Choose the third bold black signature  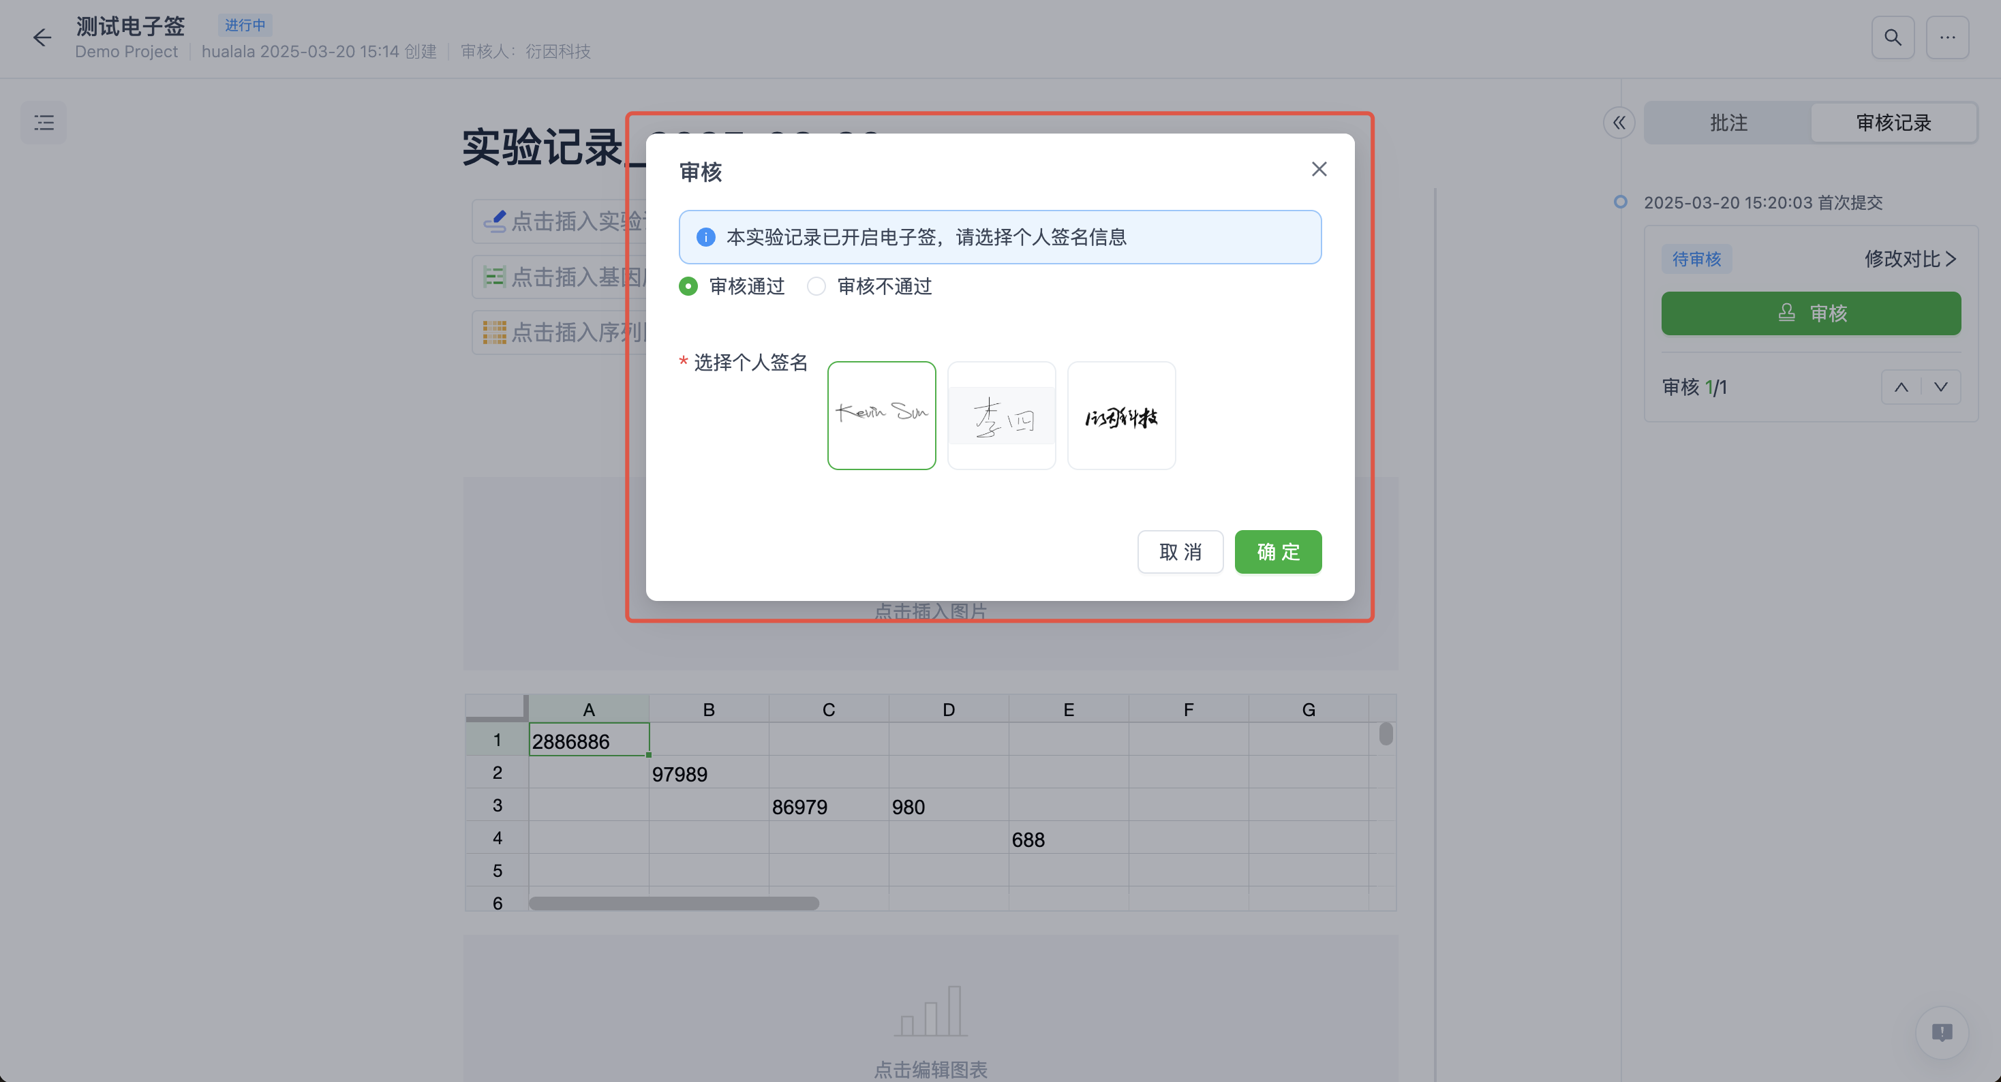click(x=1120, y=415)
